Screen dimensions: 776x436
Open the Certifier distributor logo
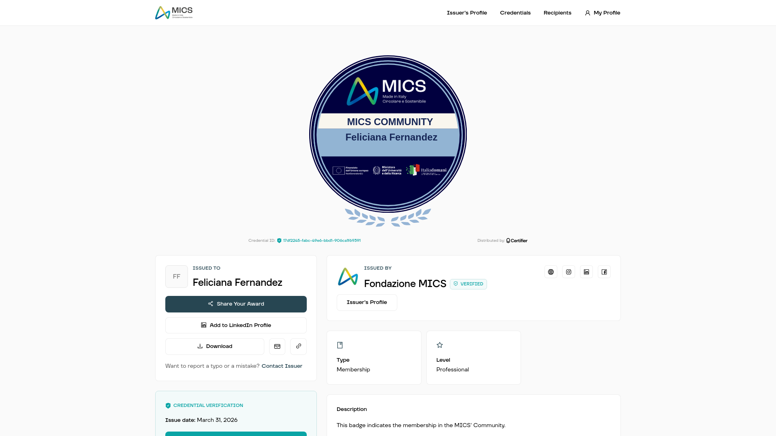517,241
